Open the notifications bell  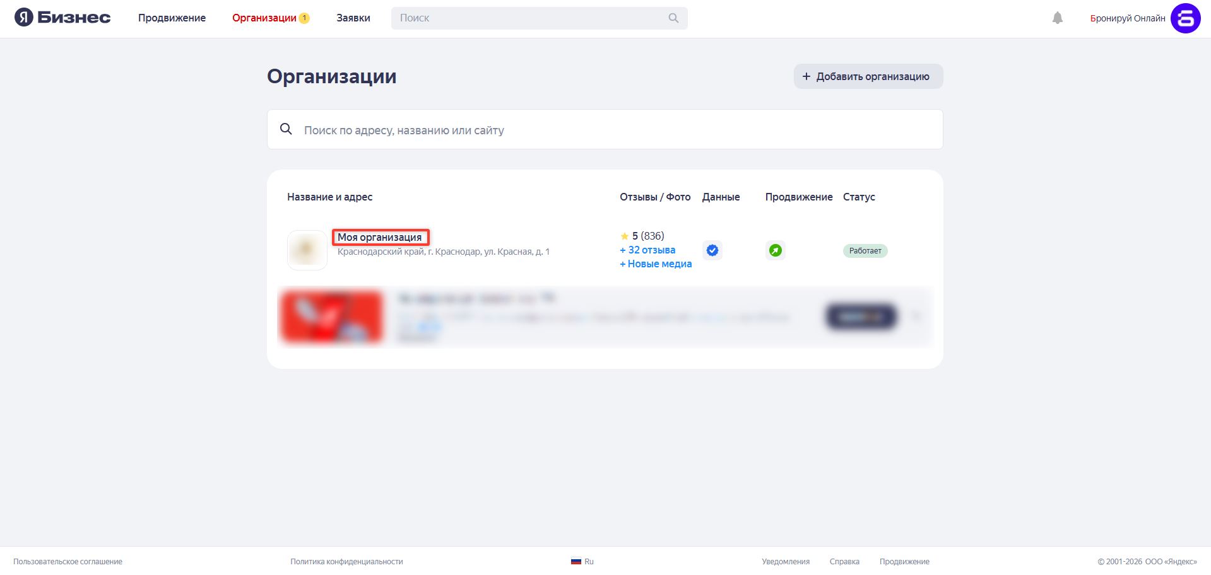tap(1057, 18)
